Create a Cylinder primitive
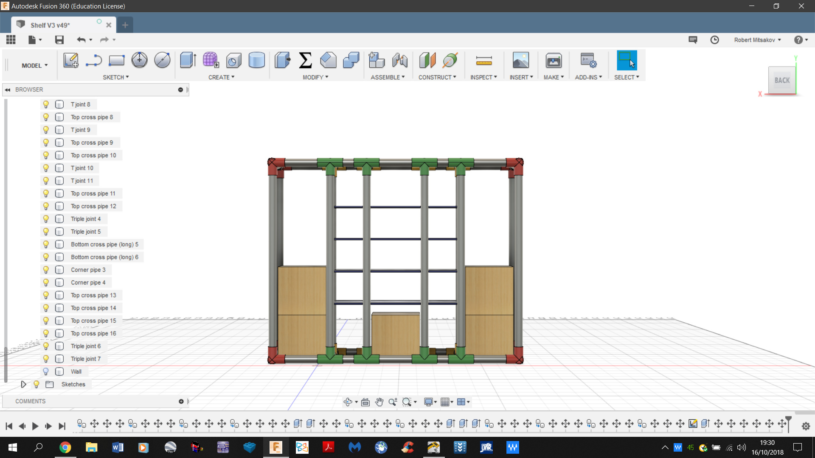Screen dimensions: 815x458 (256, 60)
